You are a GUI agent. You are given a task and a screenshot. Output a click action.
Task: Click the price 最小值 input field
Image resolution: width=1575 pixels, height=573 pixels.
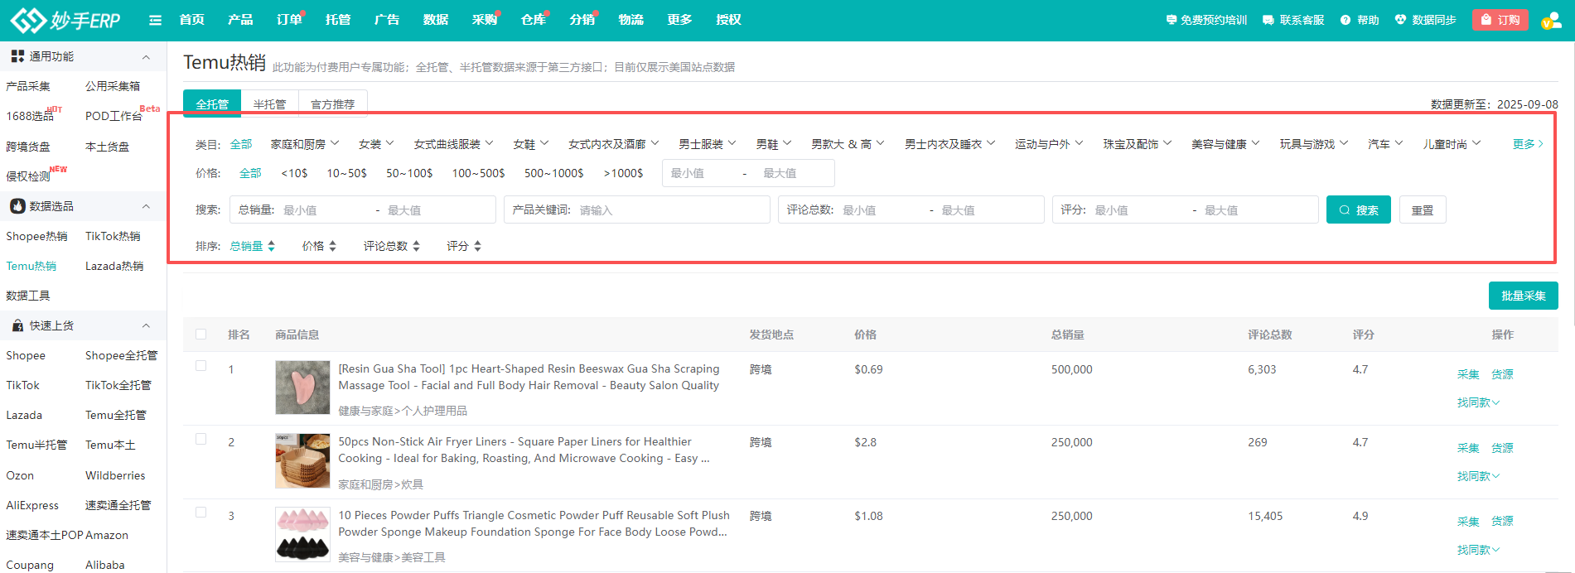coord(701,173)
